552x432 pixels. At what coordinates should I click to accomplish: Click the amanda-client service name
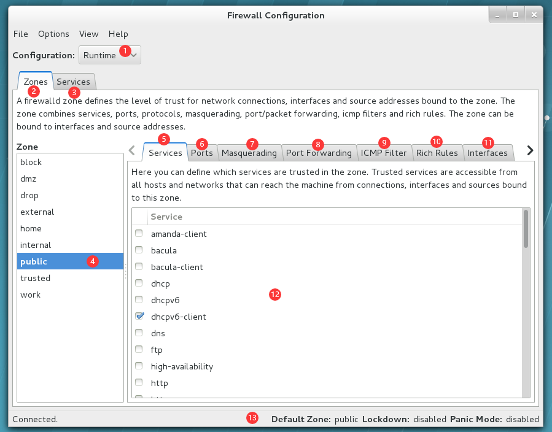179,234
